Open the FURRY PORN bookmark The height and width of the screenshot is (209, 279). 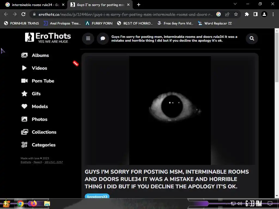[x=99, y=23]
